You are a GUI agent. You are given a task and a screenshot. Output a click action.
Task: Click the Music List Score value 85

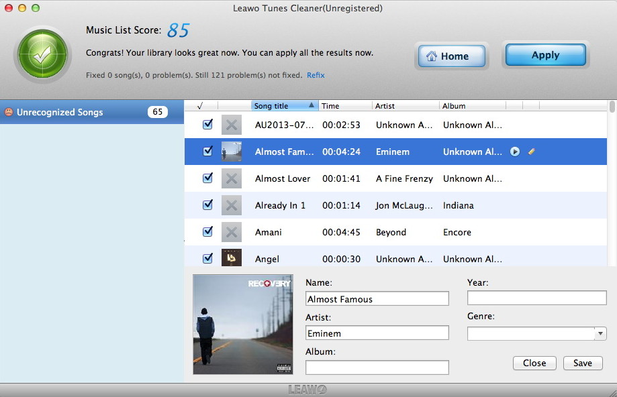point(179,30)
